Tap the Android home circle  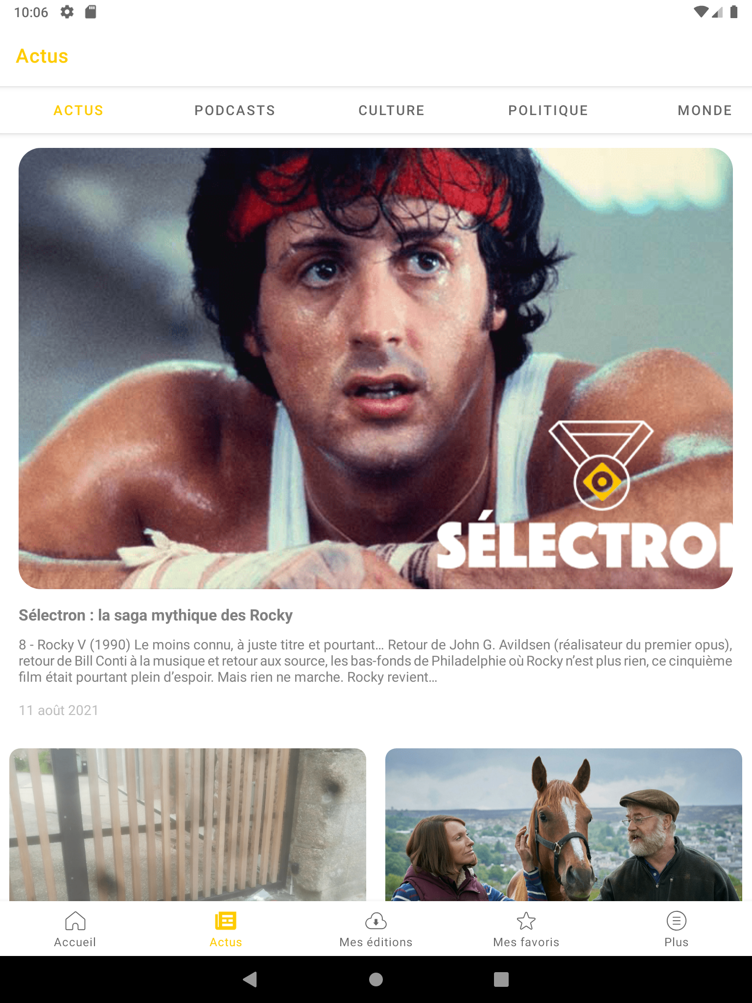pyautogui.click(x=376, y=979)
